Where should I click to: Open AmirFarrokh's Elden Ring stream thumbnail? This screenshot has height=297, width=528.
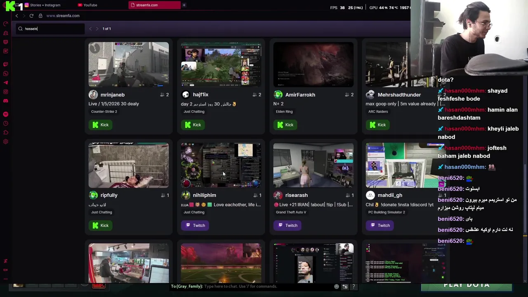coord(313,64)
